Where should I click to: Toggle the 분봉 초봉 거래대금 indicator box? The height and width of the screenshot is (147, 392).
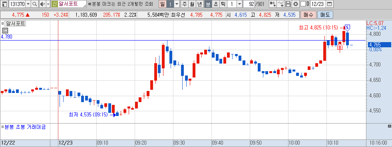2,127
